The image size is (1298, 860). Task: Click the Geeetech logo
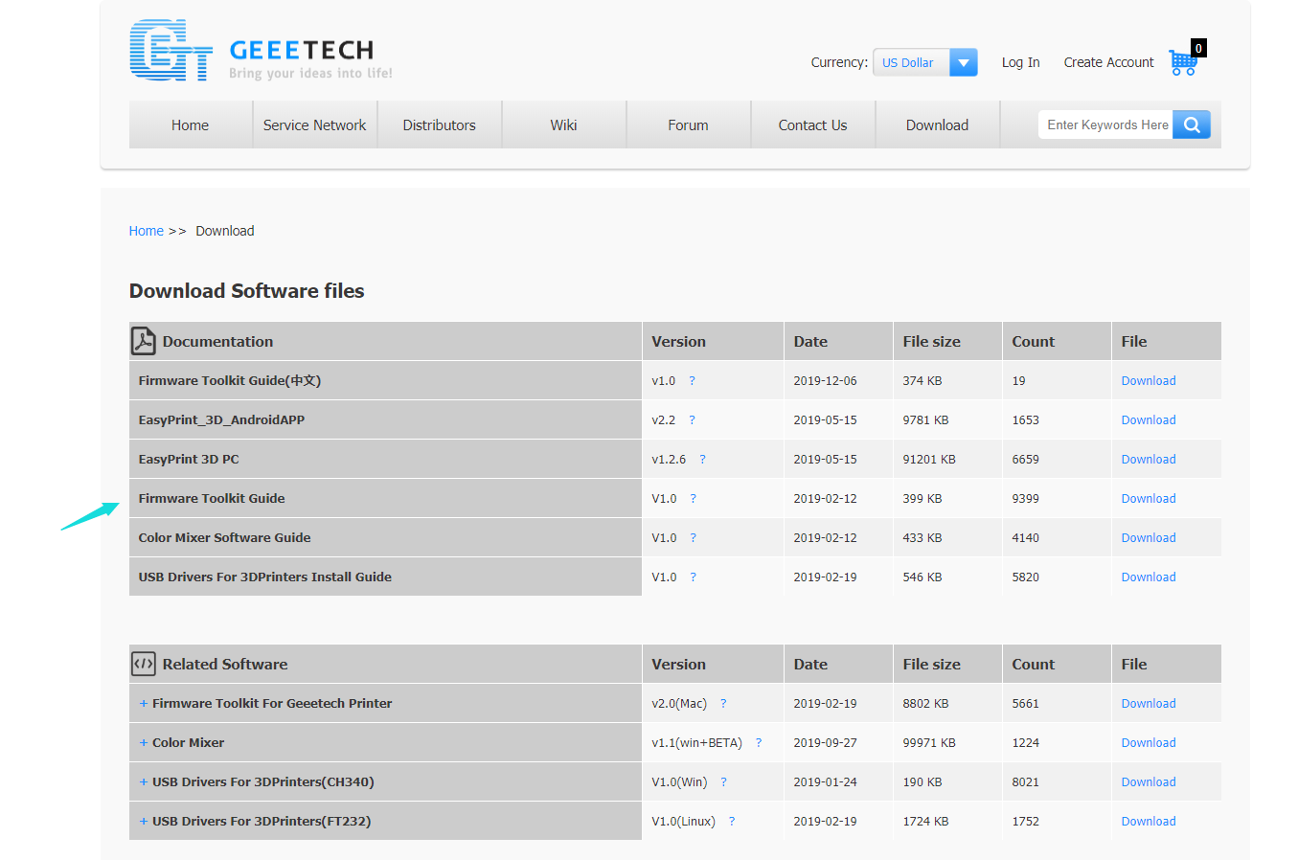coord(261,52)
